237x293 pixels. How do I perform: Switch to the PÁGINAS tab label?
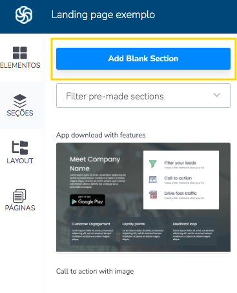pos(20,208)
